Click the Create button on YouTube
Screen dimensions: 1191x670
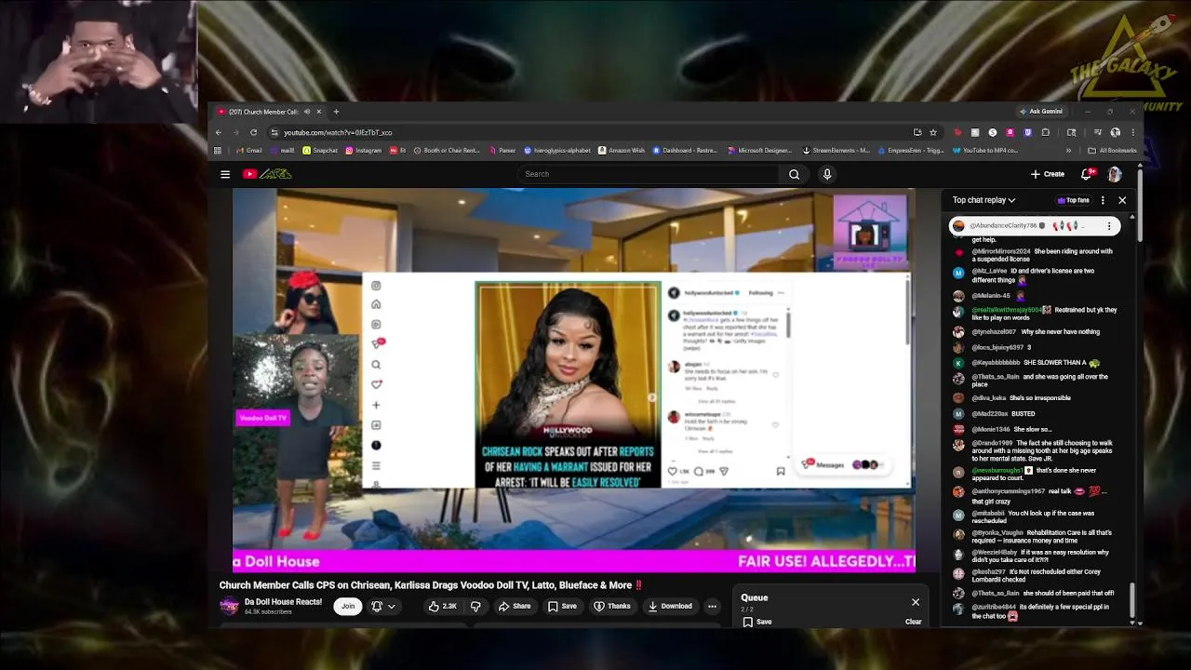[x=1048, y=174]
